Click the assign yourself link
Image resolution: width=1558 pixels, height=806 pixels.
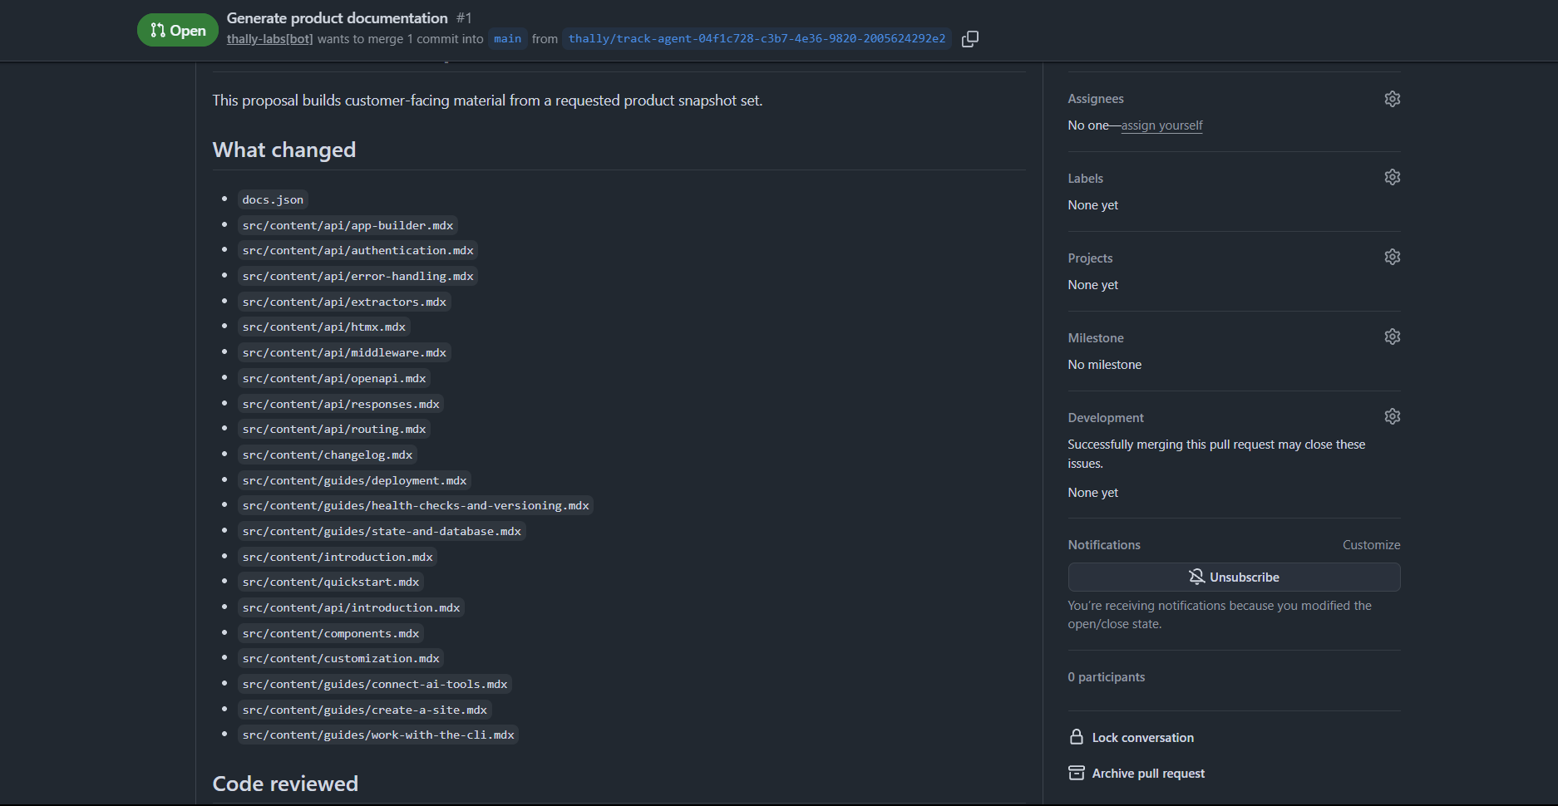1161,125
